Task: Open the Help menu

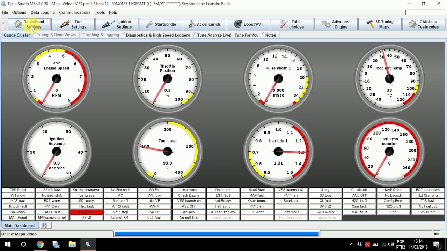Action: (113, 12)
